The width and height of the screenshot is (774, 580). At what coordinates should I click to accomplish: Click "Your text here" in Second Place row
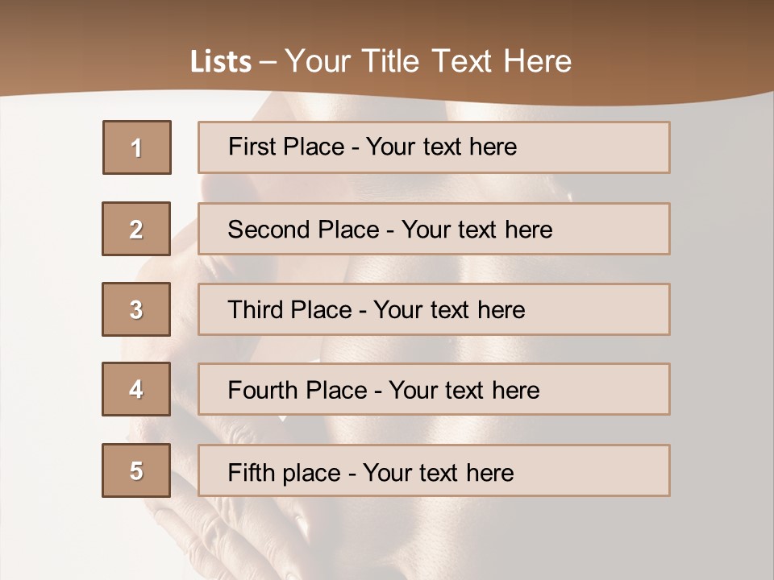click(476, 230)
